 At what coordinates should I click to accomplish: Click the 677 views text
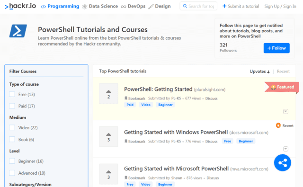point(193,98)
